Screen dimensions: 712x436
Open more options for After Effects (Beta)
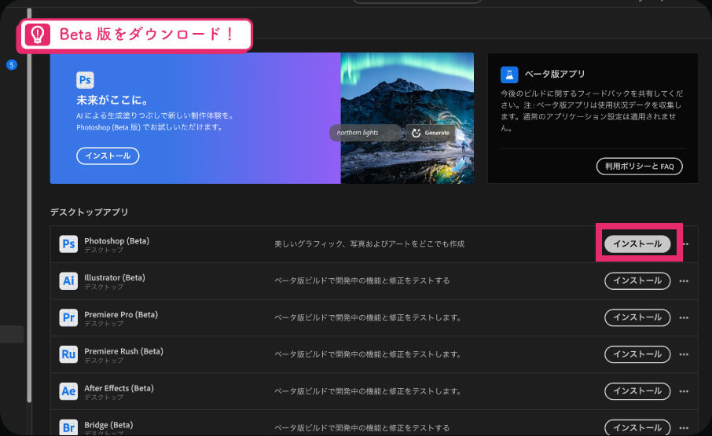684,391
